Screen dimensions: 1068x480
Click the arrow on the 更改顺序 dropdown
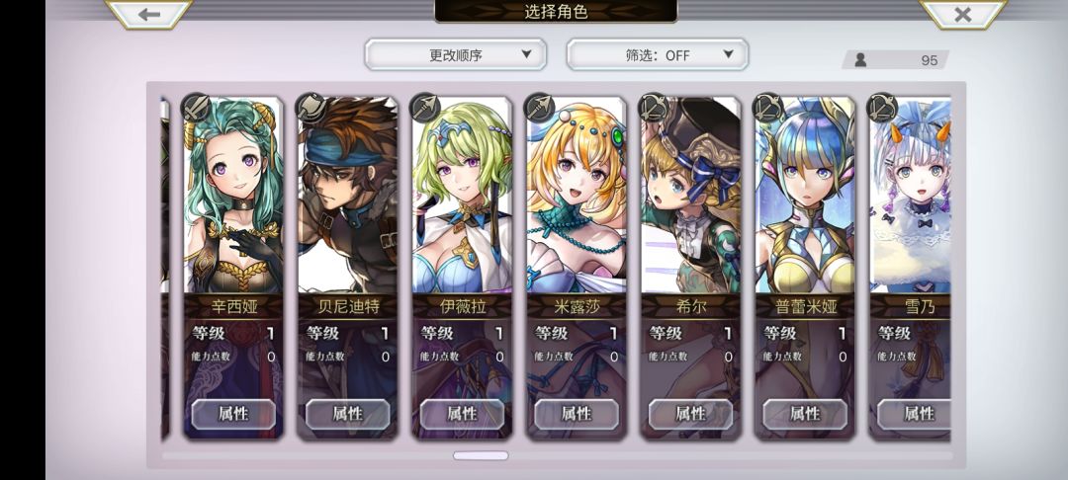point(526,54)
